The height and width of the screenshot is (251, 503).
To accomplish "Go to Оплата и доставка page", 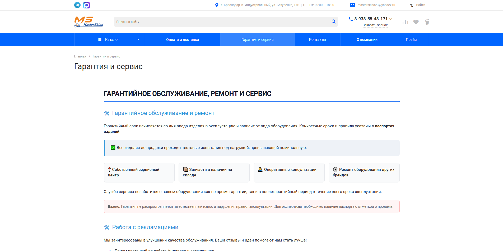I will pyautogui.click(x=183, y=40).
